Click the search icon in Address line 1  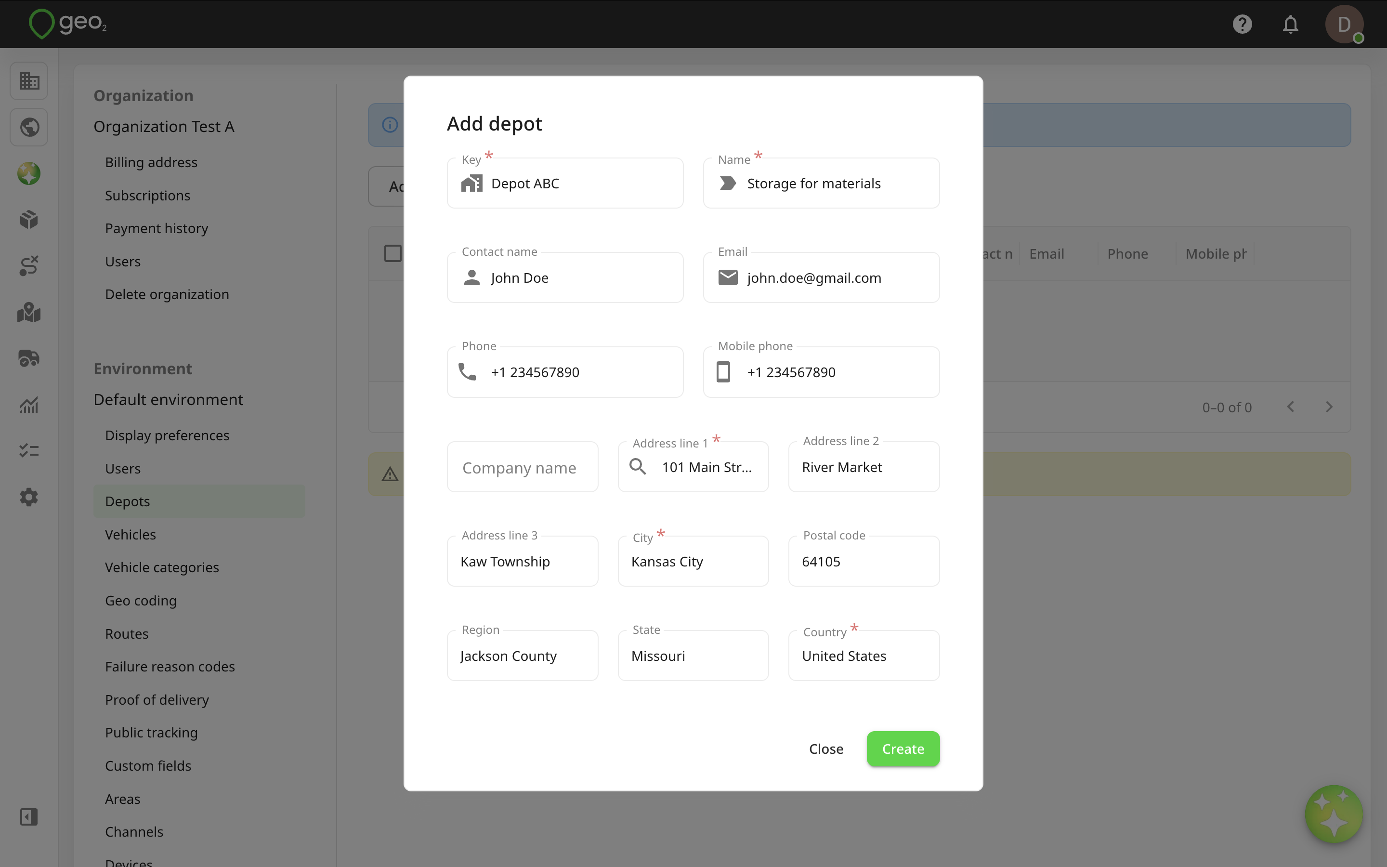(638, 467)
